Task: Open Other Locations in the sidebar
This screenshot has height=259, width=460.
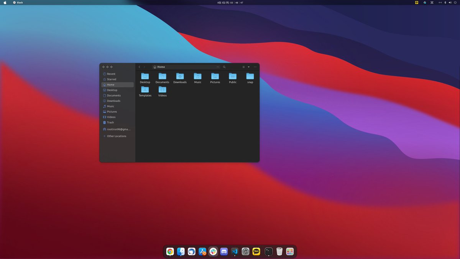Action: coord(118,136)
